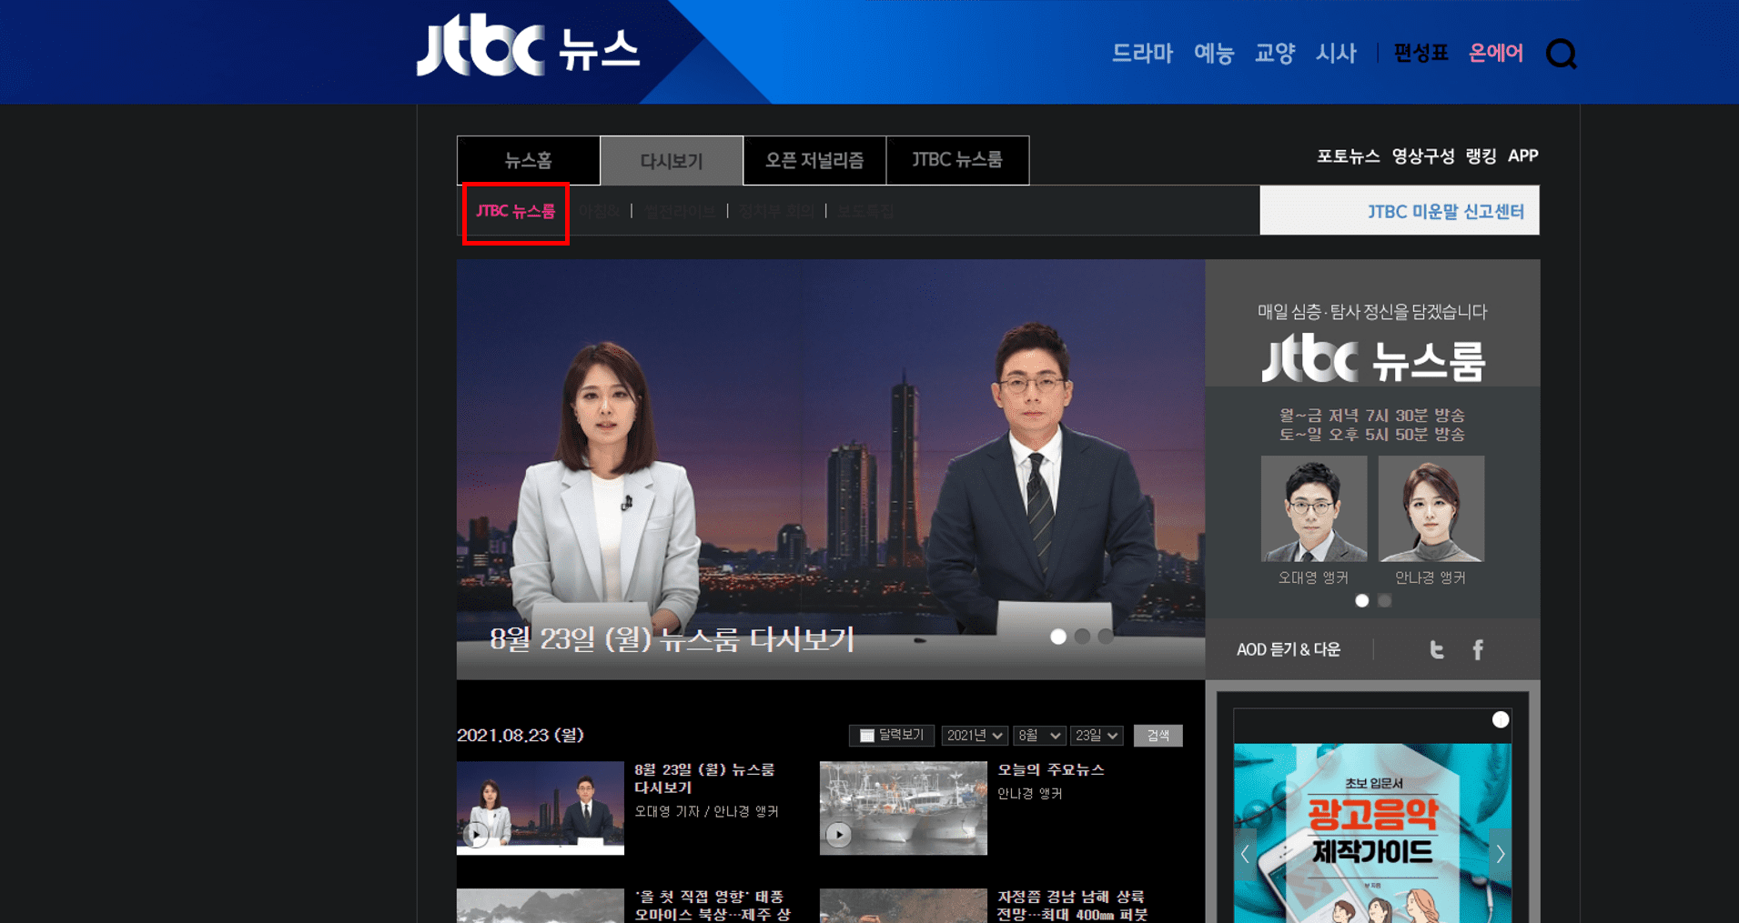The image size is (1739, 923).
Task: Open the 영상구성 link
Action: (x=1422, y=156)
